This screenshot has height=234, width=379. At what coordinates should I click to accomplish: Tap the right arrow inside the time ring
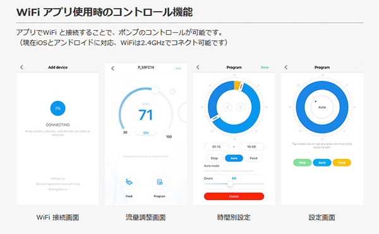pos(241,107)
